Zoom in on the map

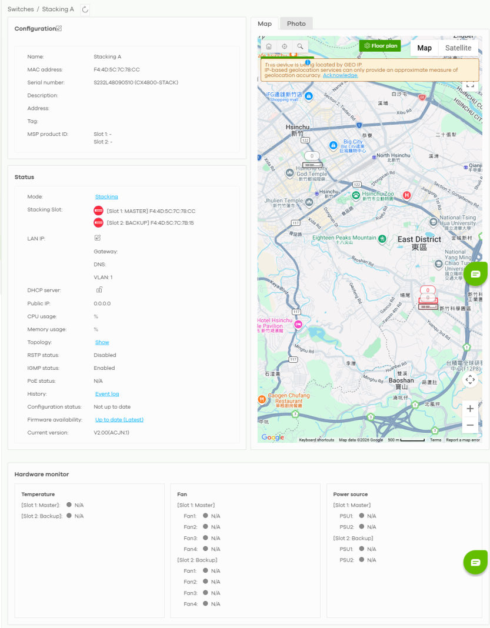[470, 409]
